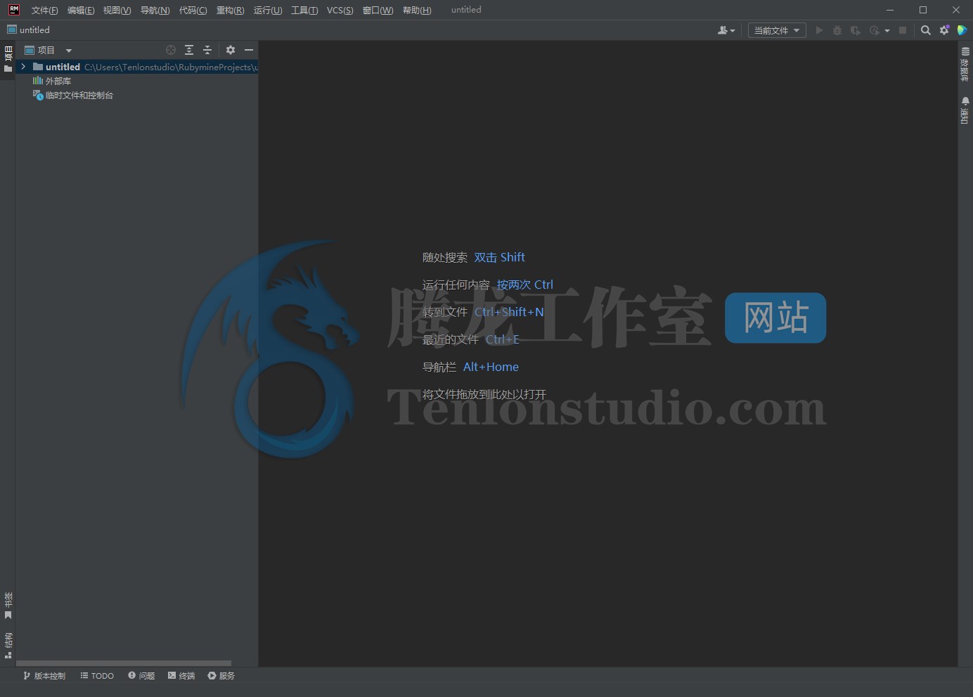Open the 通知 notifications side tab
This screenshot has height=697, width=973.
965,110
